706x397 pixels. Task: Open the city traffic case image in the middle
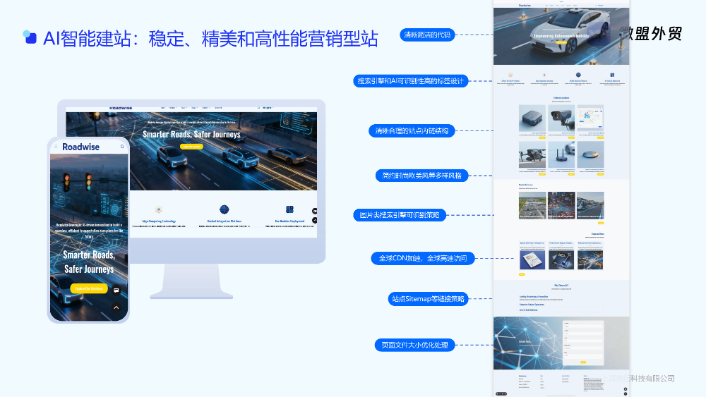point(561,205)
